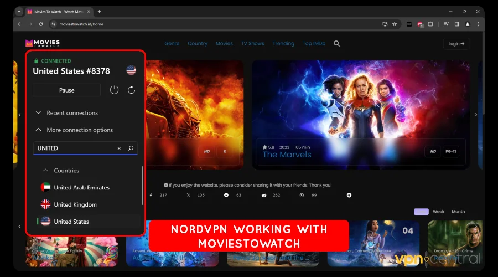
Task: Open the Trending nav item
Action: coord(283,44)
